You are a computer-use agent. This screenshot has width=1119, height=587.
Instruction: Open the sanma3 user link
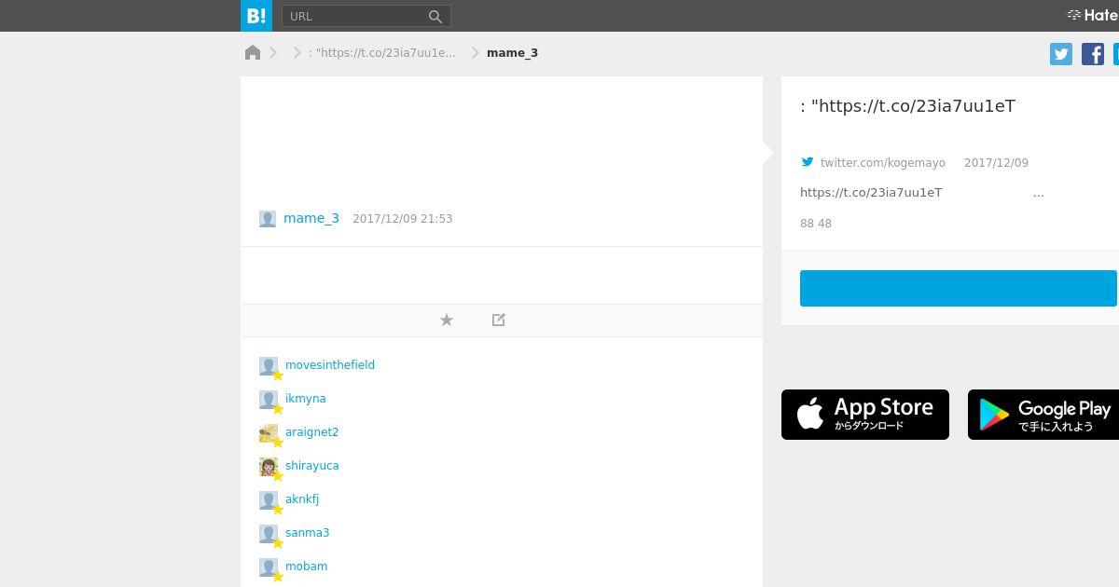pos(308,533)
